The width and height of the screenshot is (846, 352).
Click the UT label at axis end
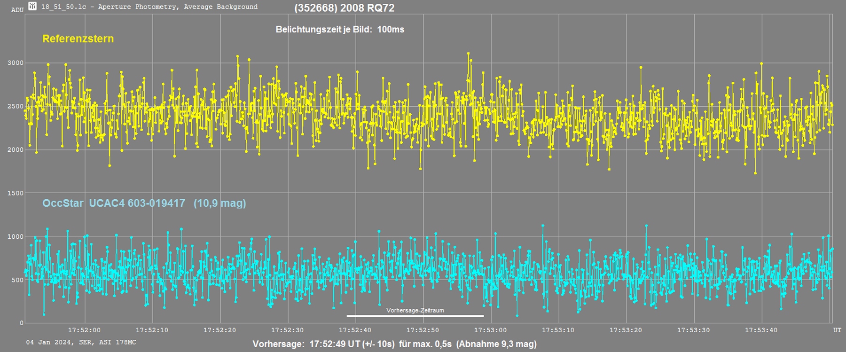pos(837,330)
